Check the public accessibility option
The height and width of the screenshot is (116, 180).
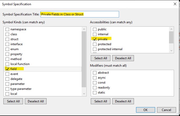click(x=95, y=29)
